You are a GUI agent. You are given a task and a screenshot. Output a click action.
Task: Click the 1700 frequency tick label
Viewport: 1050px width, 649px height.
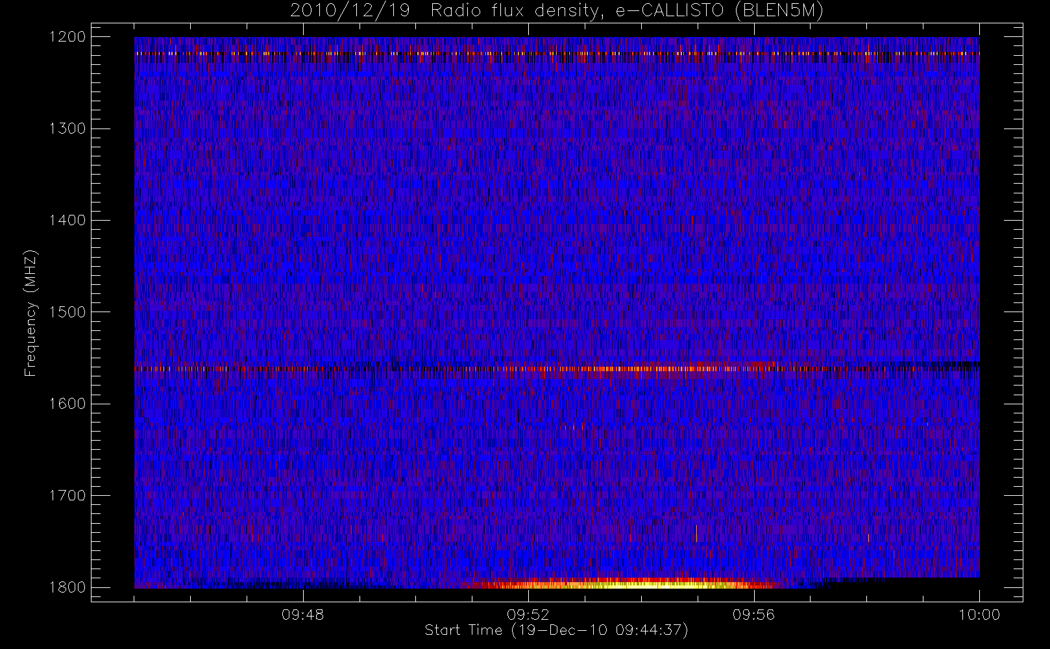click(67, 495)
